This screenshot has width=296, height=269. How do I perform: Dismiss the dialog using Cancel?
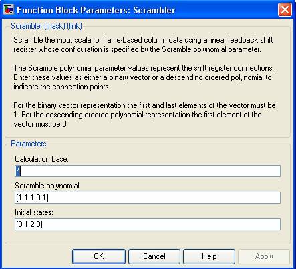[x=154, y=256]
